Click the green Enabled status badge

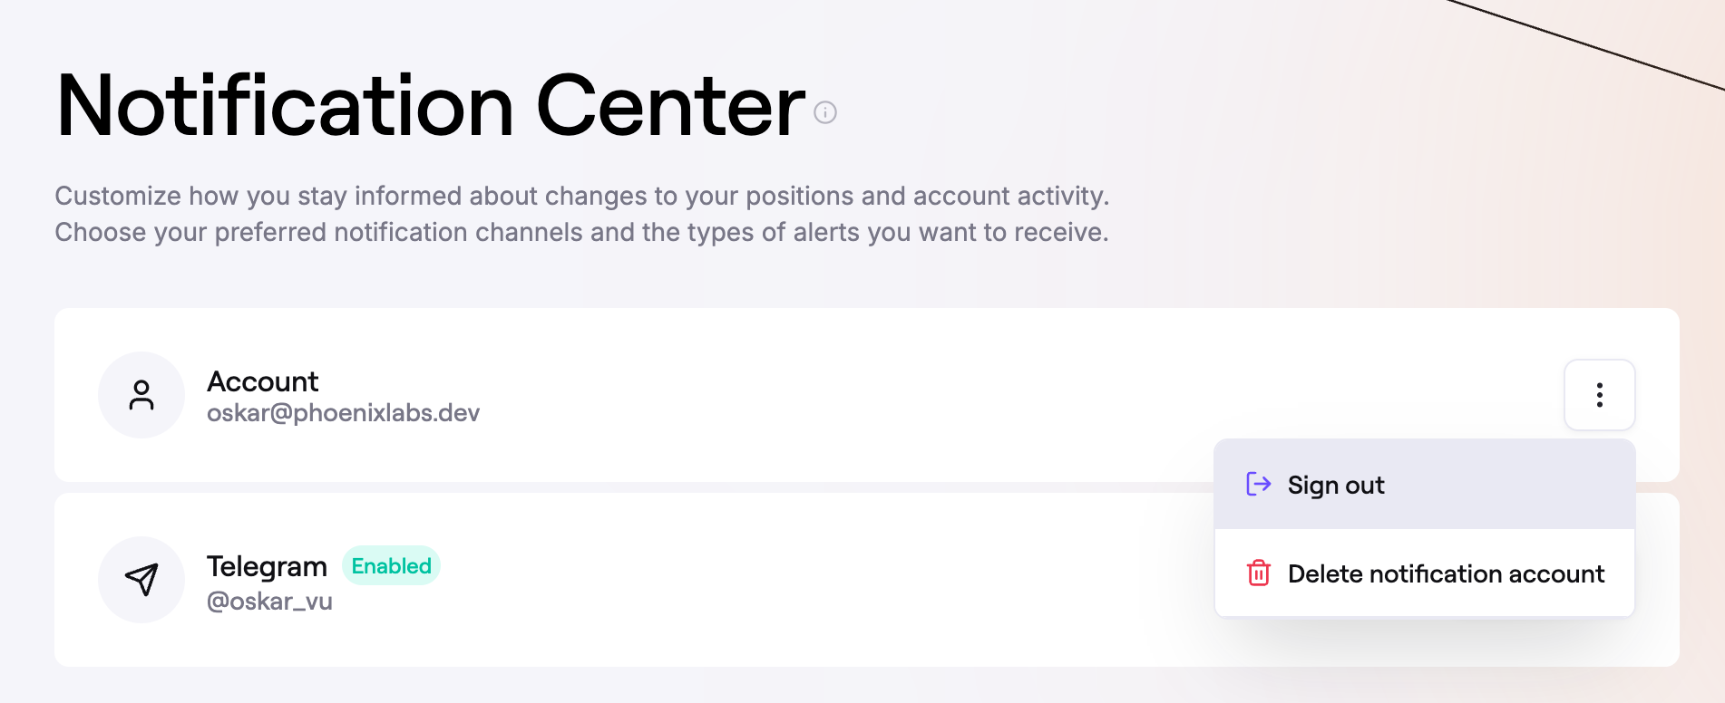pos(391,566)
